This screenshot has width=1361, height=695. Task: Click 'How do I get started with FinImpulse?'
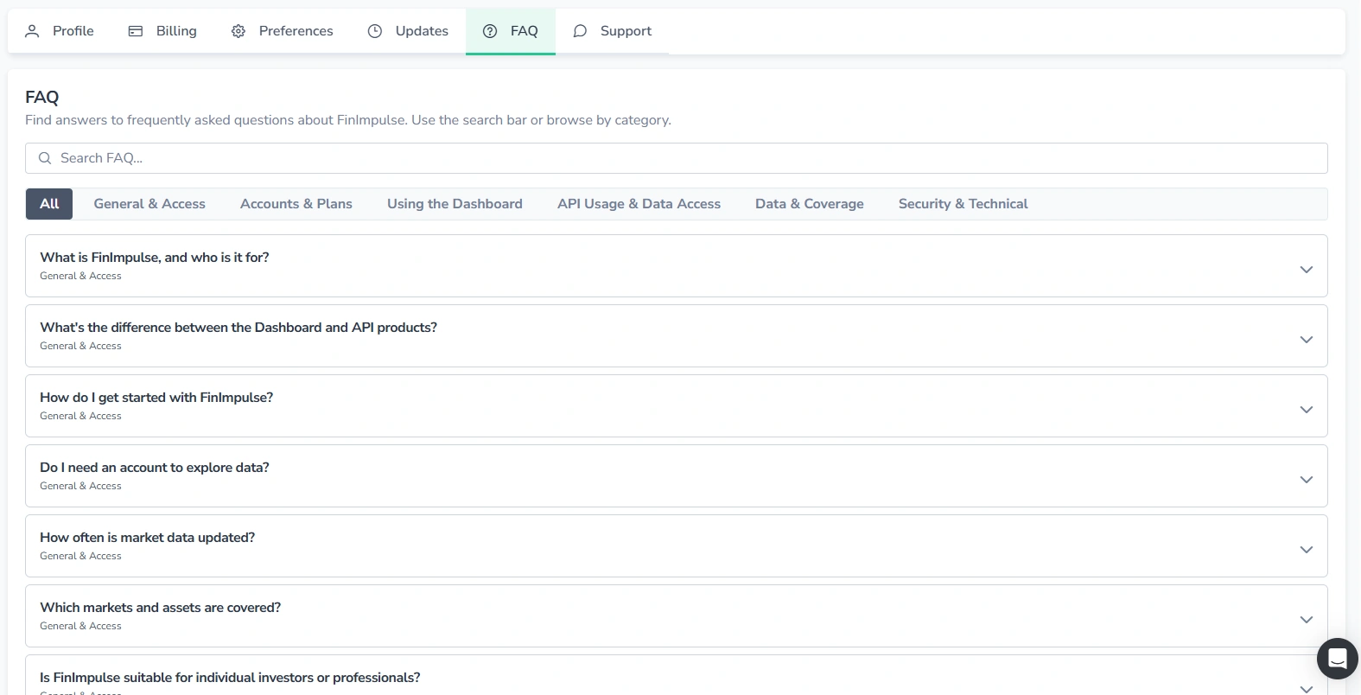tap(156, 398)
